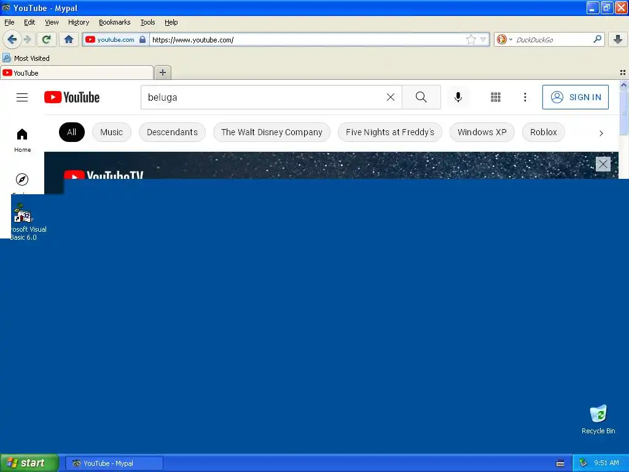The width and height of the screenshot is (629, 472).
Task: Go to the browser Home icon in toolbar
Action: 69,39
